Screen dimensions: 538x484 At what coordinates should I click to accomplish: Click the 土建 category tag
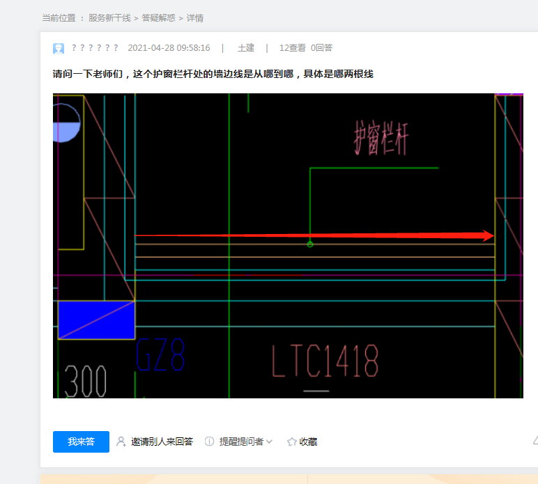click(x=246, y=47)
